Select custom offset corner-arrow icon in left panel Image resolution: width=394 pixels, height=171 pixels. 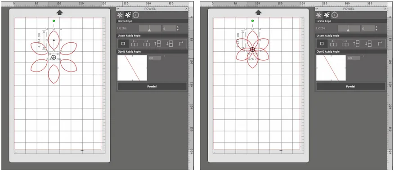click(x=181, y=44)
